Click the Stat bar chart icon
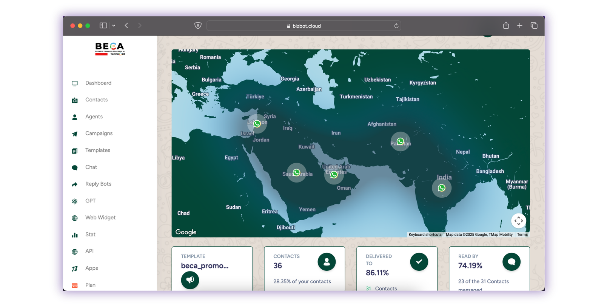 click(x=75, y=235)
